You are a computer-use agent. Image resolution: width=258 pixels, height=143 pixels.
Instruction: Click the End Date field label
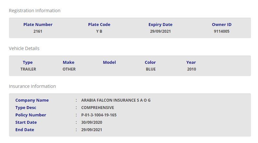coord(25,130)
